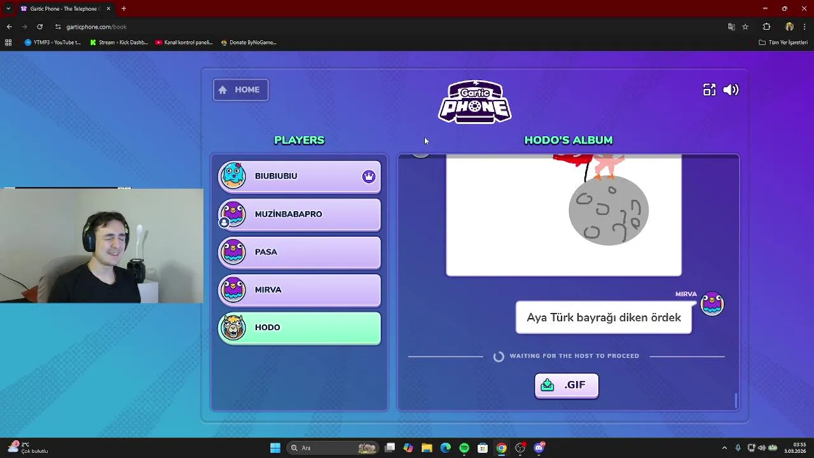Select player MIRVA in players list
Screen dimensions: 814x458
coord(300,289)
